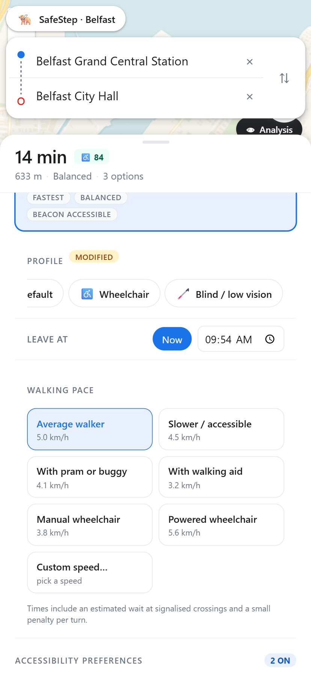Image resolution: width=311 pixels, height=673 pixels.
Task: Click the SafeStep guide dog logo
Action: click(25, 20)
